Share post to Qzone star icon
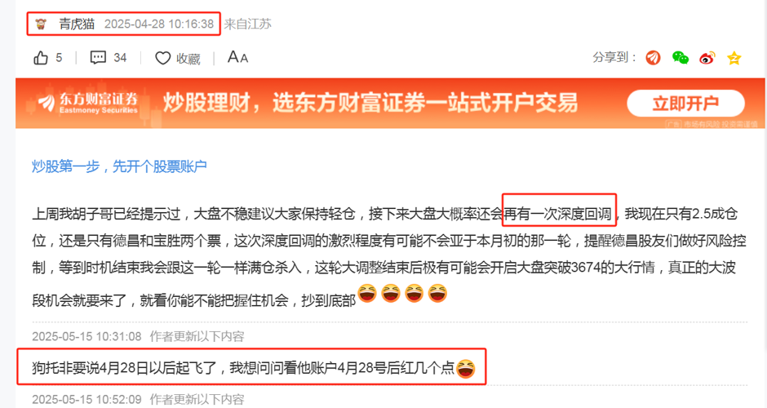767x408 pixels. tap(734, 58)
